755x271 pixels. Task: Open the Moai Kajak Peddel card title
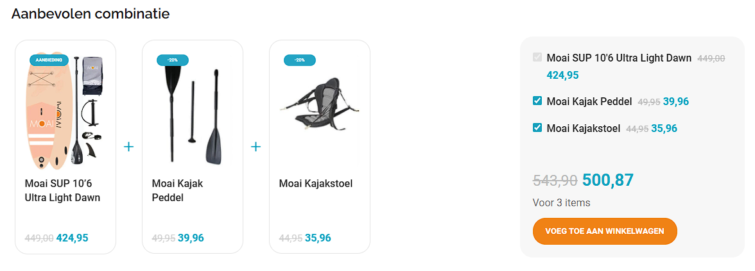[x=178, y=191]
